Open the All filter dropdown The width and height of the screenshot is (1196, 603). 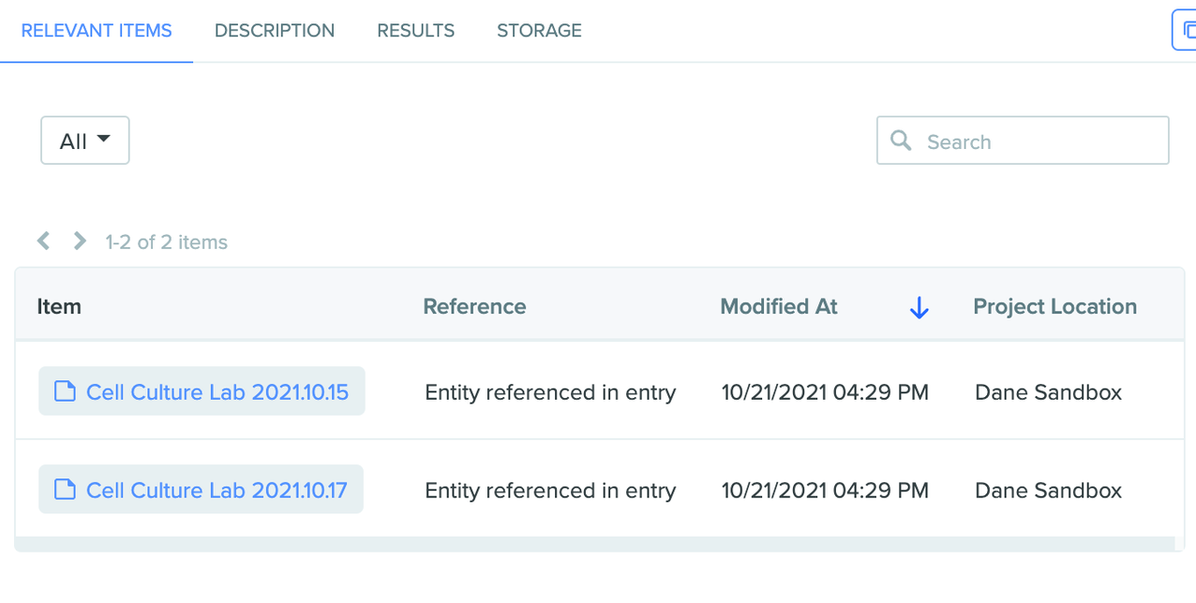[x=85, y=140]
